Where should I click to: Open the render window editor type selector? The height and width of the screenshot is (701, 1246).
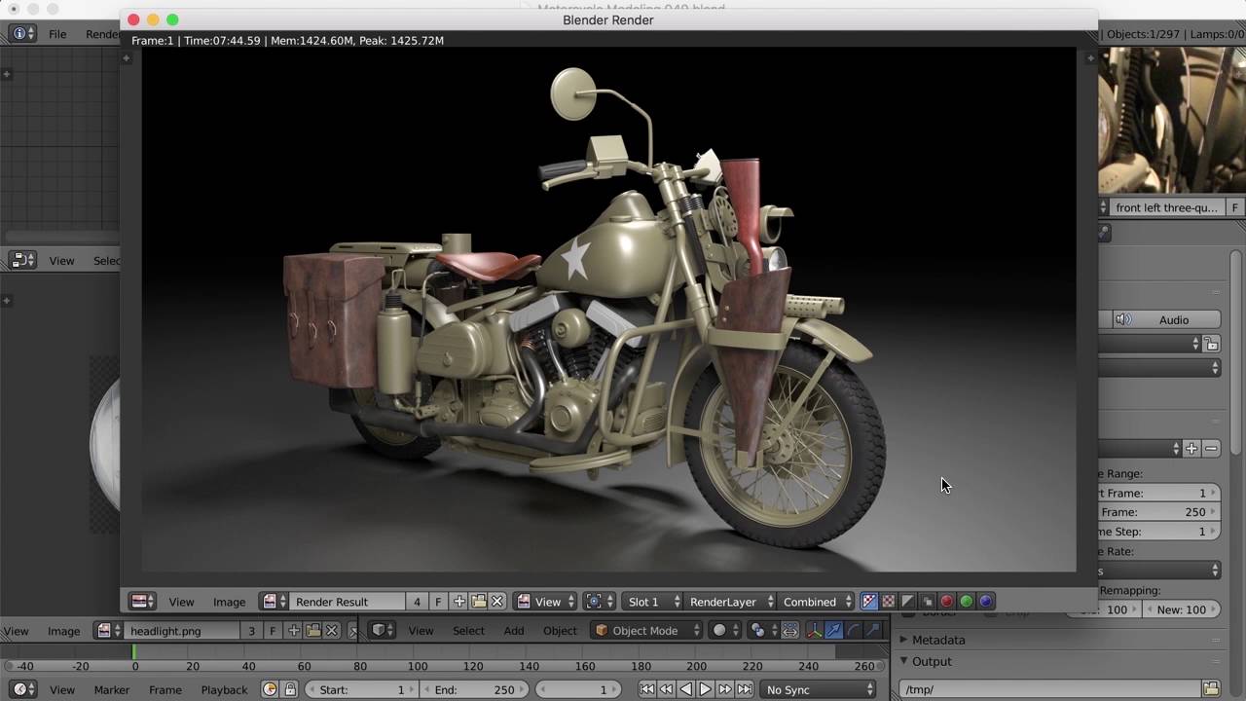point(143,602)
